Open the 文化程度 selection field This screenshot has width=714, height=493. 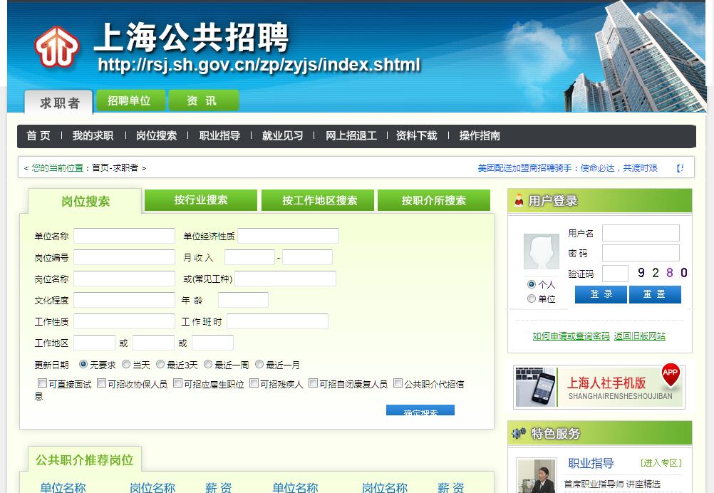pos(124,300)
